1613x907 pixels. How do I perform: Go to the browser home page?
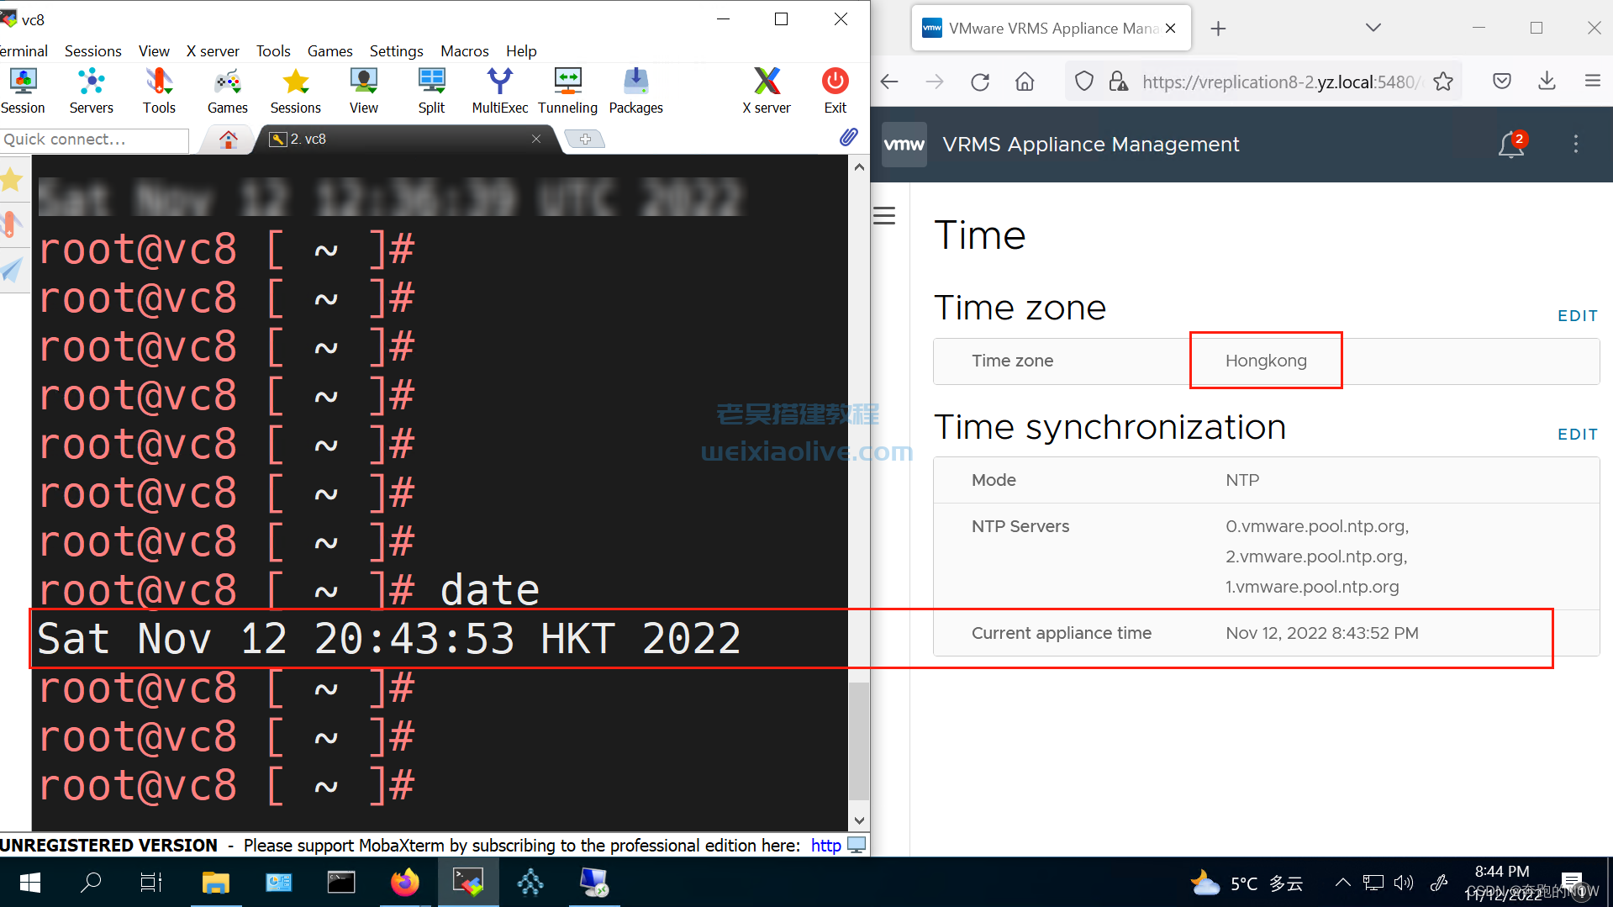(x=1025, y=82)
